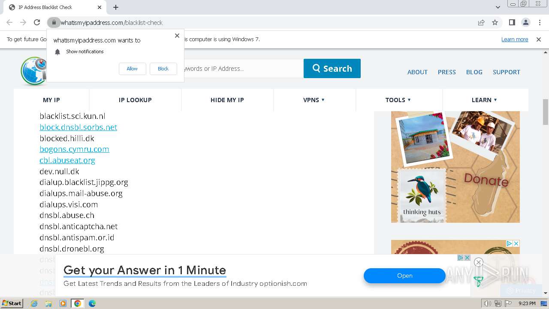The width and height of the screenshot is (549, 309).
Task: Click the Action Center flag icon
Action: [x=508, y=303]
